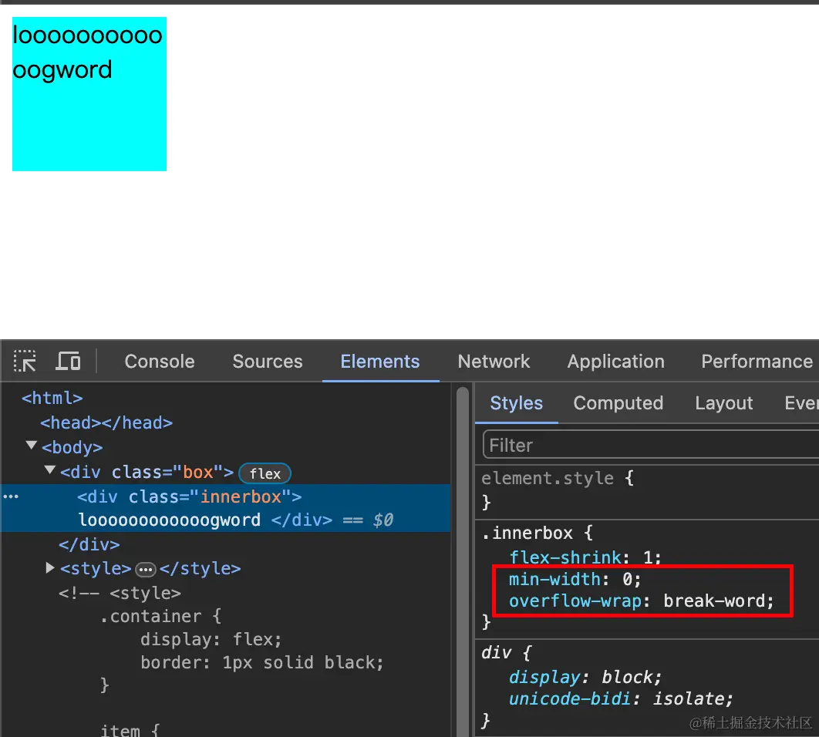The width and height of the screenshot is (819, 737).
Task: Click the Elements panel vertical scrollbar
Action: pyautogui.click(x=463, y=561)
